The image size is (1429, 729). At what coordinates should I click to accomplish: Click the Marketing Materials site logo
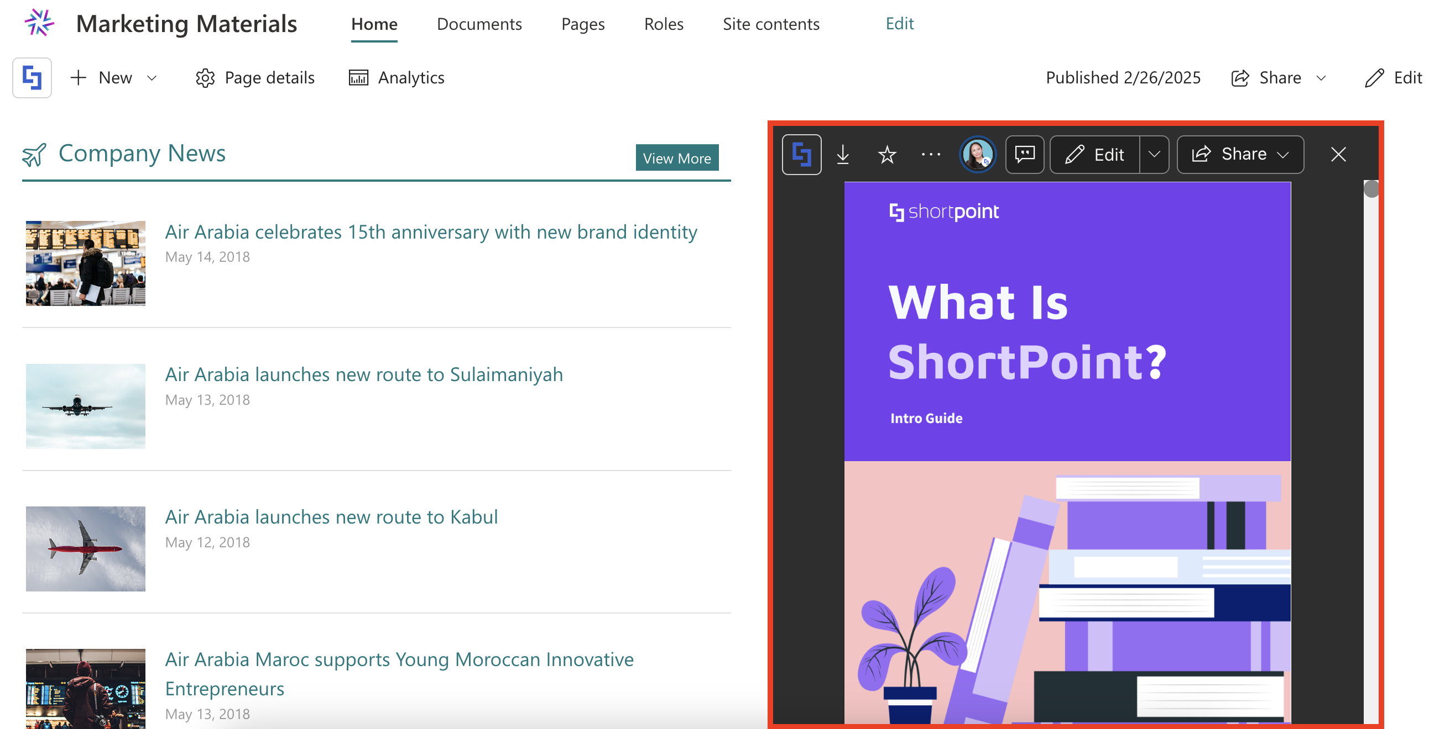point(39,23)
